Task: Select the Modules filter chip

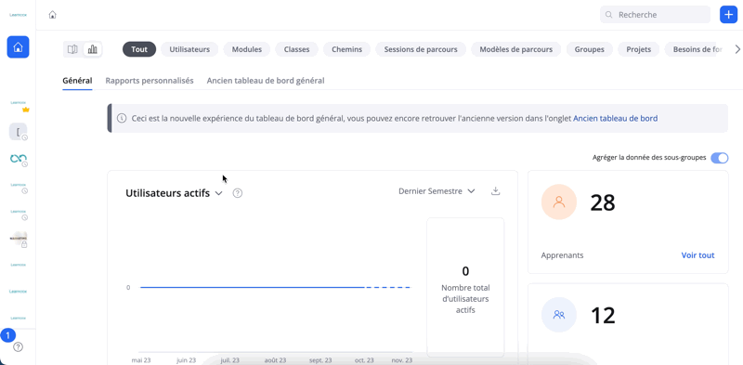Action: 247,49
